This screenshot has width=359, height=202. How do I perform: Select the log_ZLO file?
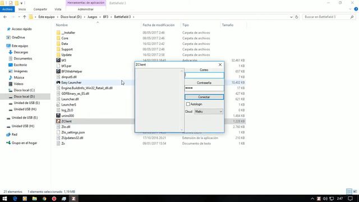(67, 110)
